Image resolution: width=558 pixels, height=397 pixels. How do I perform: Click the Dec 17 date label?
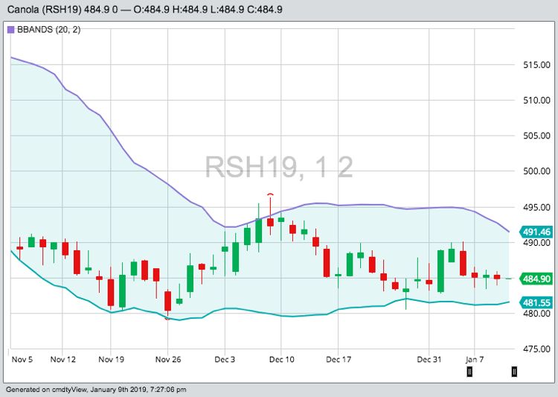click(x=339, y=359)
